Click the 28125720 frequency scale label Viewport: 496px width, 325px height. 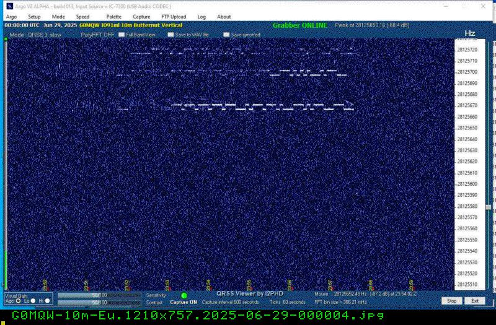[467, 50]
